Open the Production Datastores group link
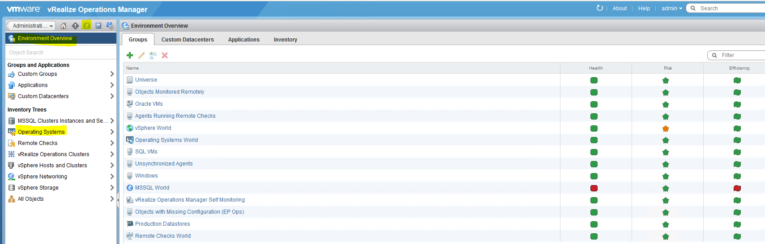 162,224
